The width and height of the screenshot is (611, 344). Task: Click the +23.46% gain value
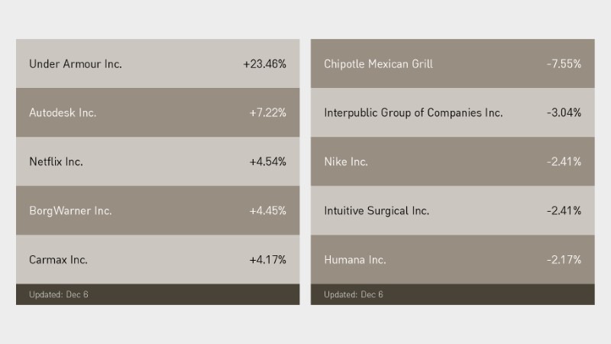264,64
